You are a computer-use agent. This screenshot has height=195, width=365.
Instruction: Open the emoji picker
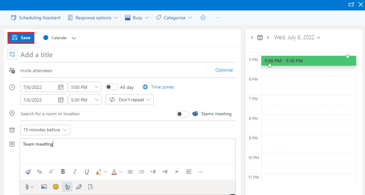tap(56, 187)
